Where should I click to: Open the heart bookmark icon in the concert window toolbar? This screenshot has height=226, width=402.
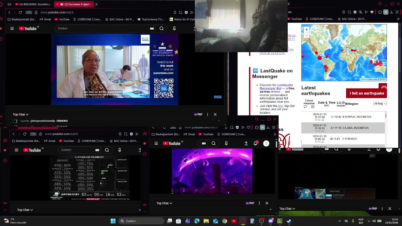tap(249, 127)
